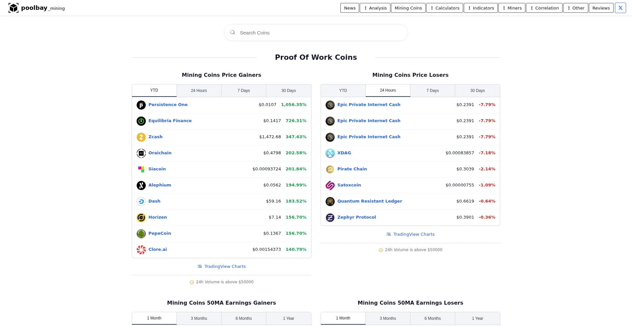Open the XDAG coin link

[x=344, y=153]
